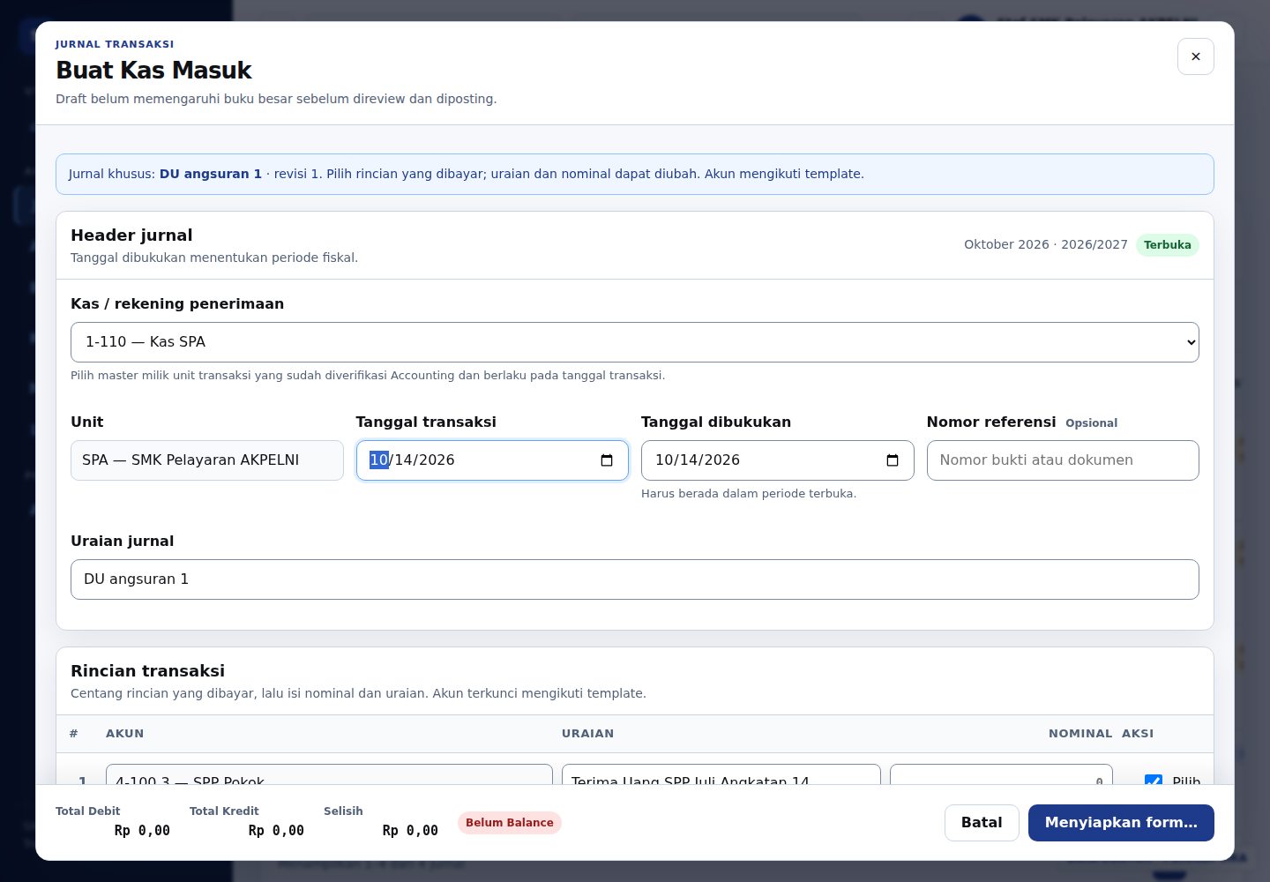Image resolution: width=1270 pixels, height=882 pixels.
Task: Open calendar picker for Tanggal dibukukan
Action: tap(893, 460)
